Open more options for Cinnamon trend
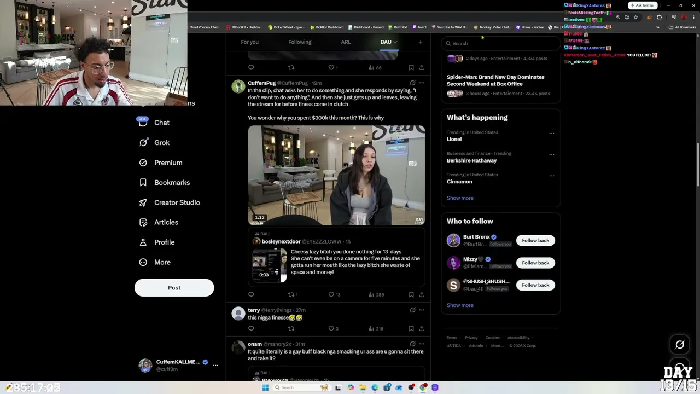 click(551, 176)
